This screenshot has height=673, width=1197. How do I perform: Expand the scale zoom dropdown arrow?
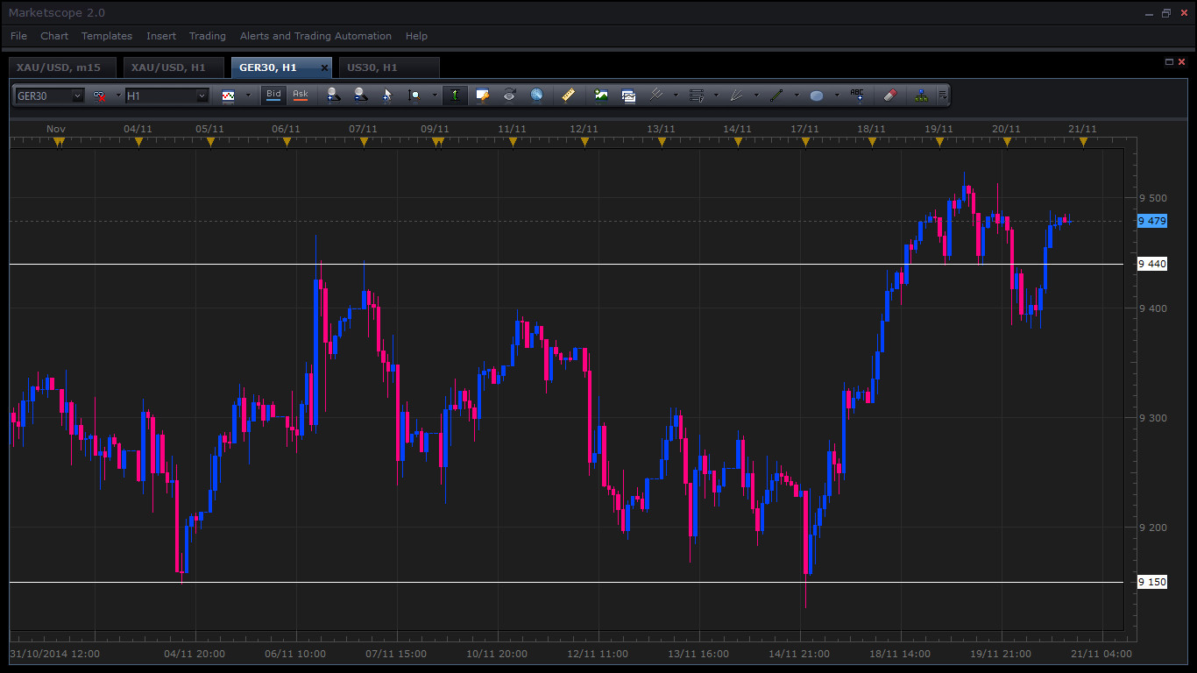pyautogui.click(x=434, y=96)
